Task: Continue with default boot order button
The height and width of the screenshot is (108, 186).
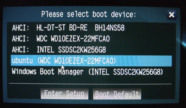Action: click(x=117, y=94)
